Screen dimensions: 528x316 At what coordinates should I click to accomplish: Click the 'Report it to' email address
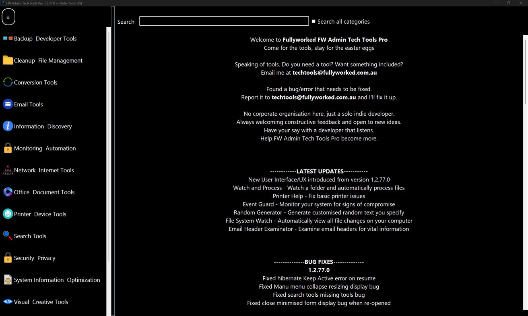point(313,97)
